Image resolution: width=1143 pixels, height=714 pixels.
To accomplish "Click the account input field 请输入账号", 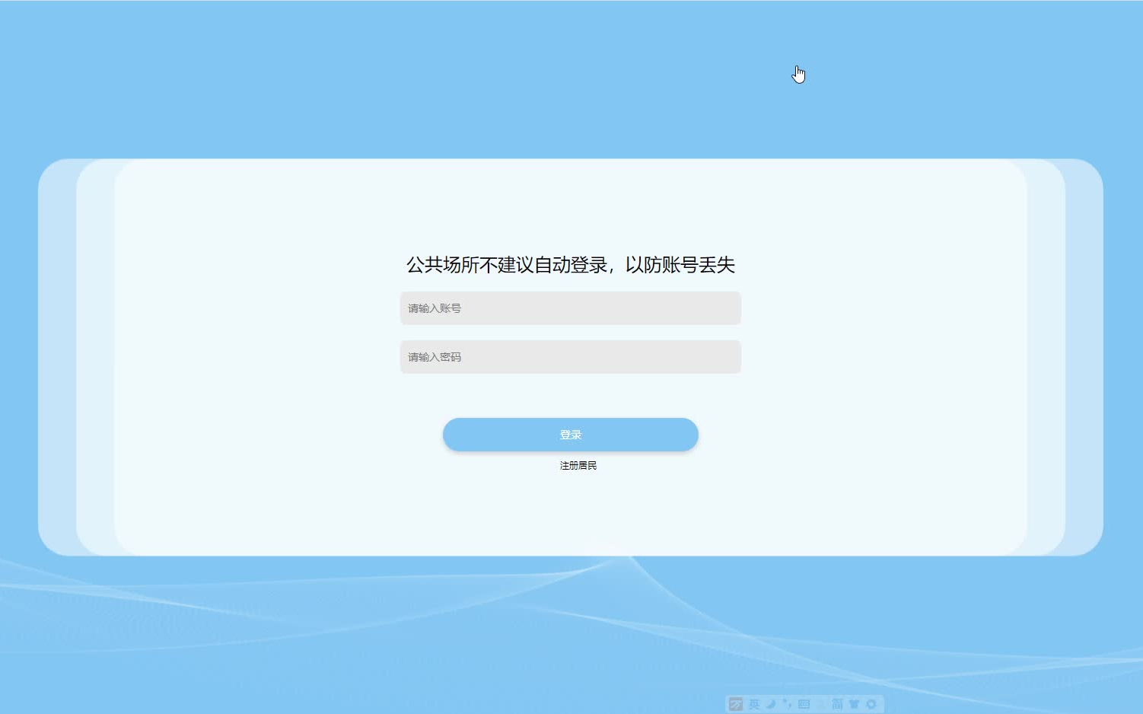I will click(570, 308).
